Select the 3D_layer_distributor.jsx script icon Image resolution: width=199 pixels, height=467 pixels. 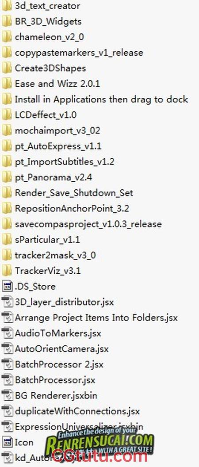pyautogui.click(x=7, y=302)
